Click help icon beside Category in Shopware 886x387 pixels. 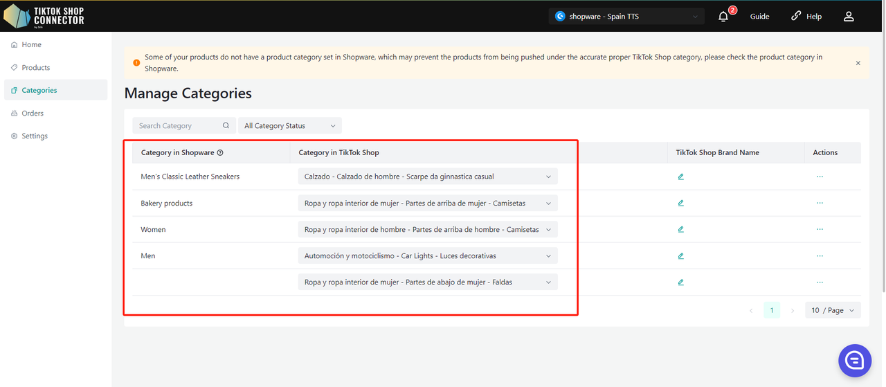click(x=220, y=153)
